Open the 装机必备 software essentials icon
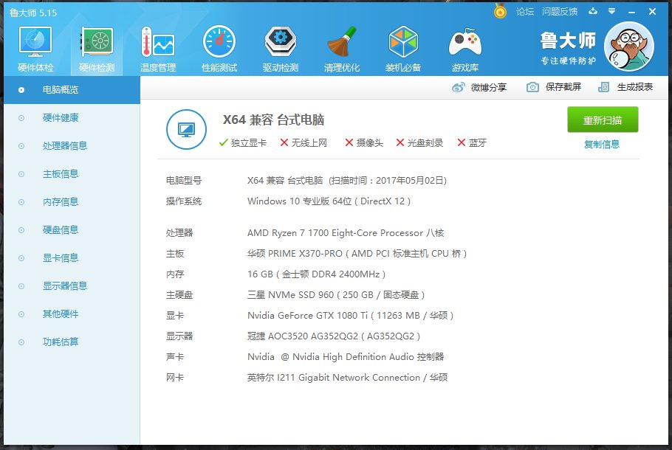This screenshot has width=672, height=450. pyautogui.click(x=403, y=46)
